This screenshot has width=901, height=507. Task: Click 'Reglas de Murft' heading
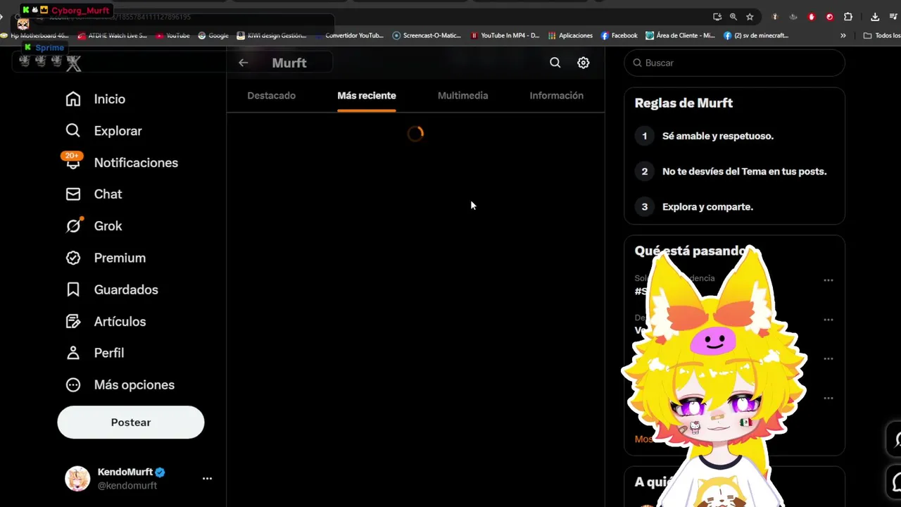(x=683, y=103)
